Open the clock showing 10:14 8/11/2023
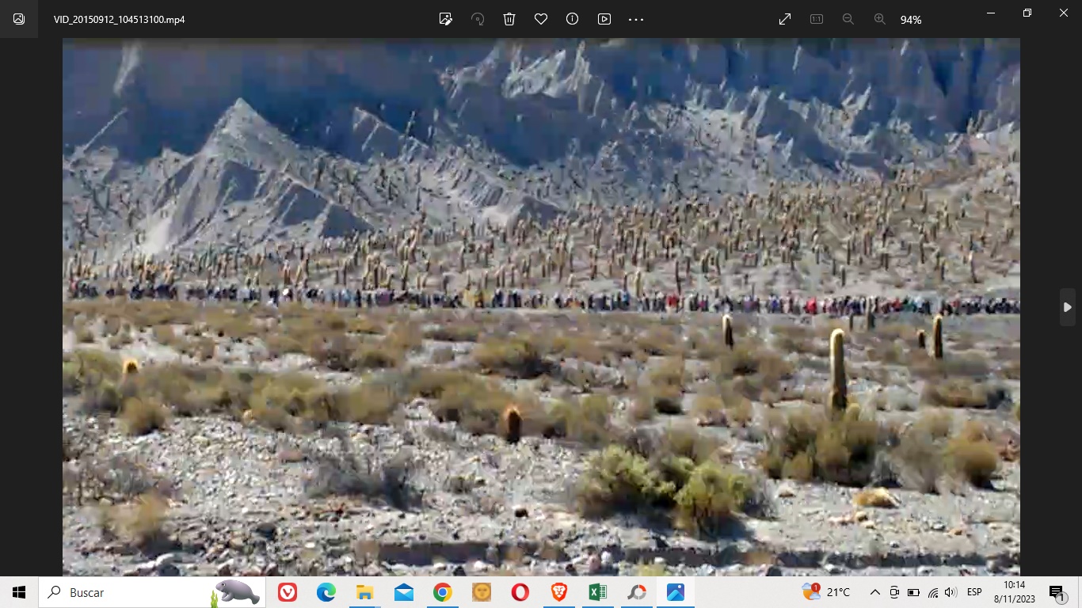The width and height of the screenshot is (1082, 608). 1015,592
